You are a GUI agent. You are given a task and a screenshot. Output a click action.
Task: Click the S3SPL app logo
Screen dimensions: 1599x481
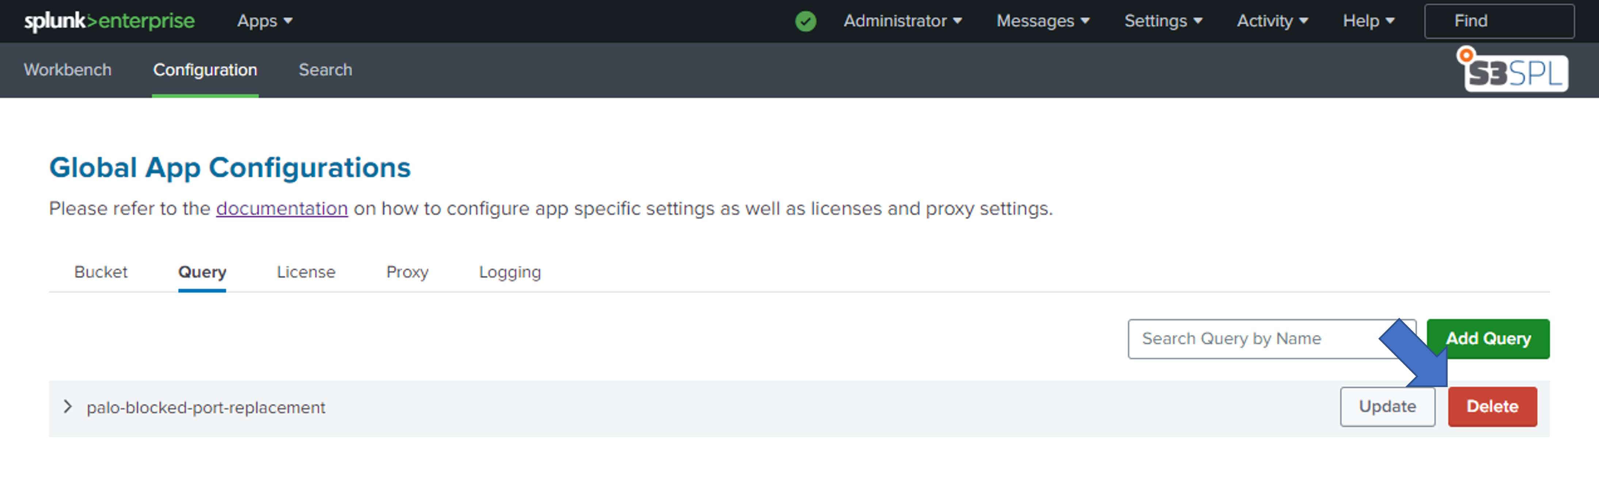[1514, 71]
